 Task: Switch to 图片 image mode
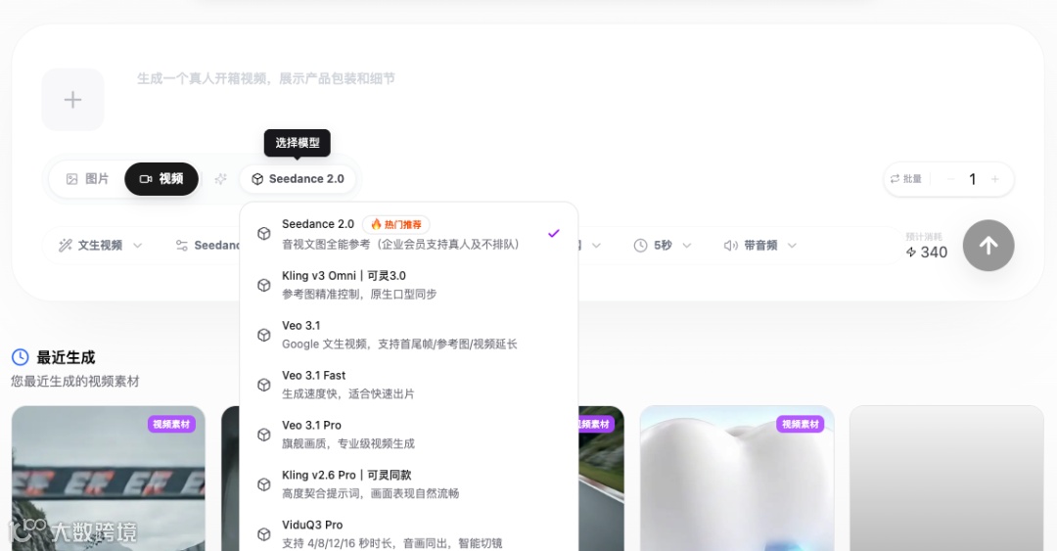coord(88,179)
